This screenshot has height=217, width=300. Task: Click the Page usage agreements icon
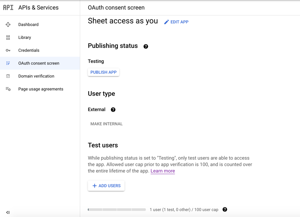pos(8,89)
